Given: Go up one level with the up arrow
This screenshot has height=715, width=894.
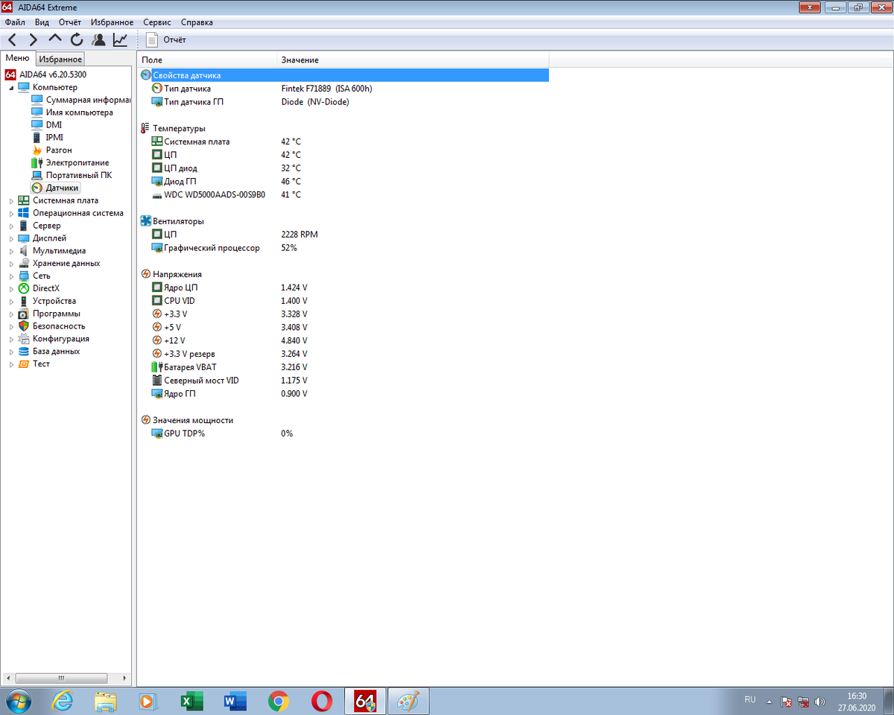Looking at the screenshot, I should pyautogui.click(x=55, y=39).
